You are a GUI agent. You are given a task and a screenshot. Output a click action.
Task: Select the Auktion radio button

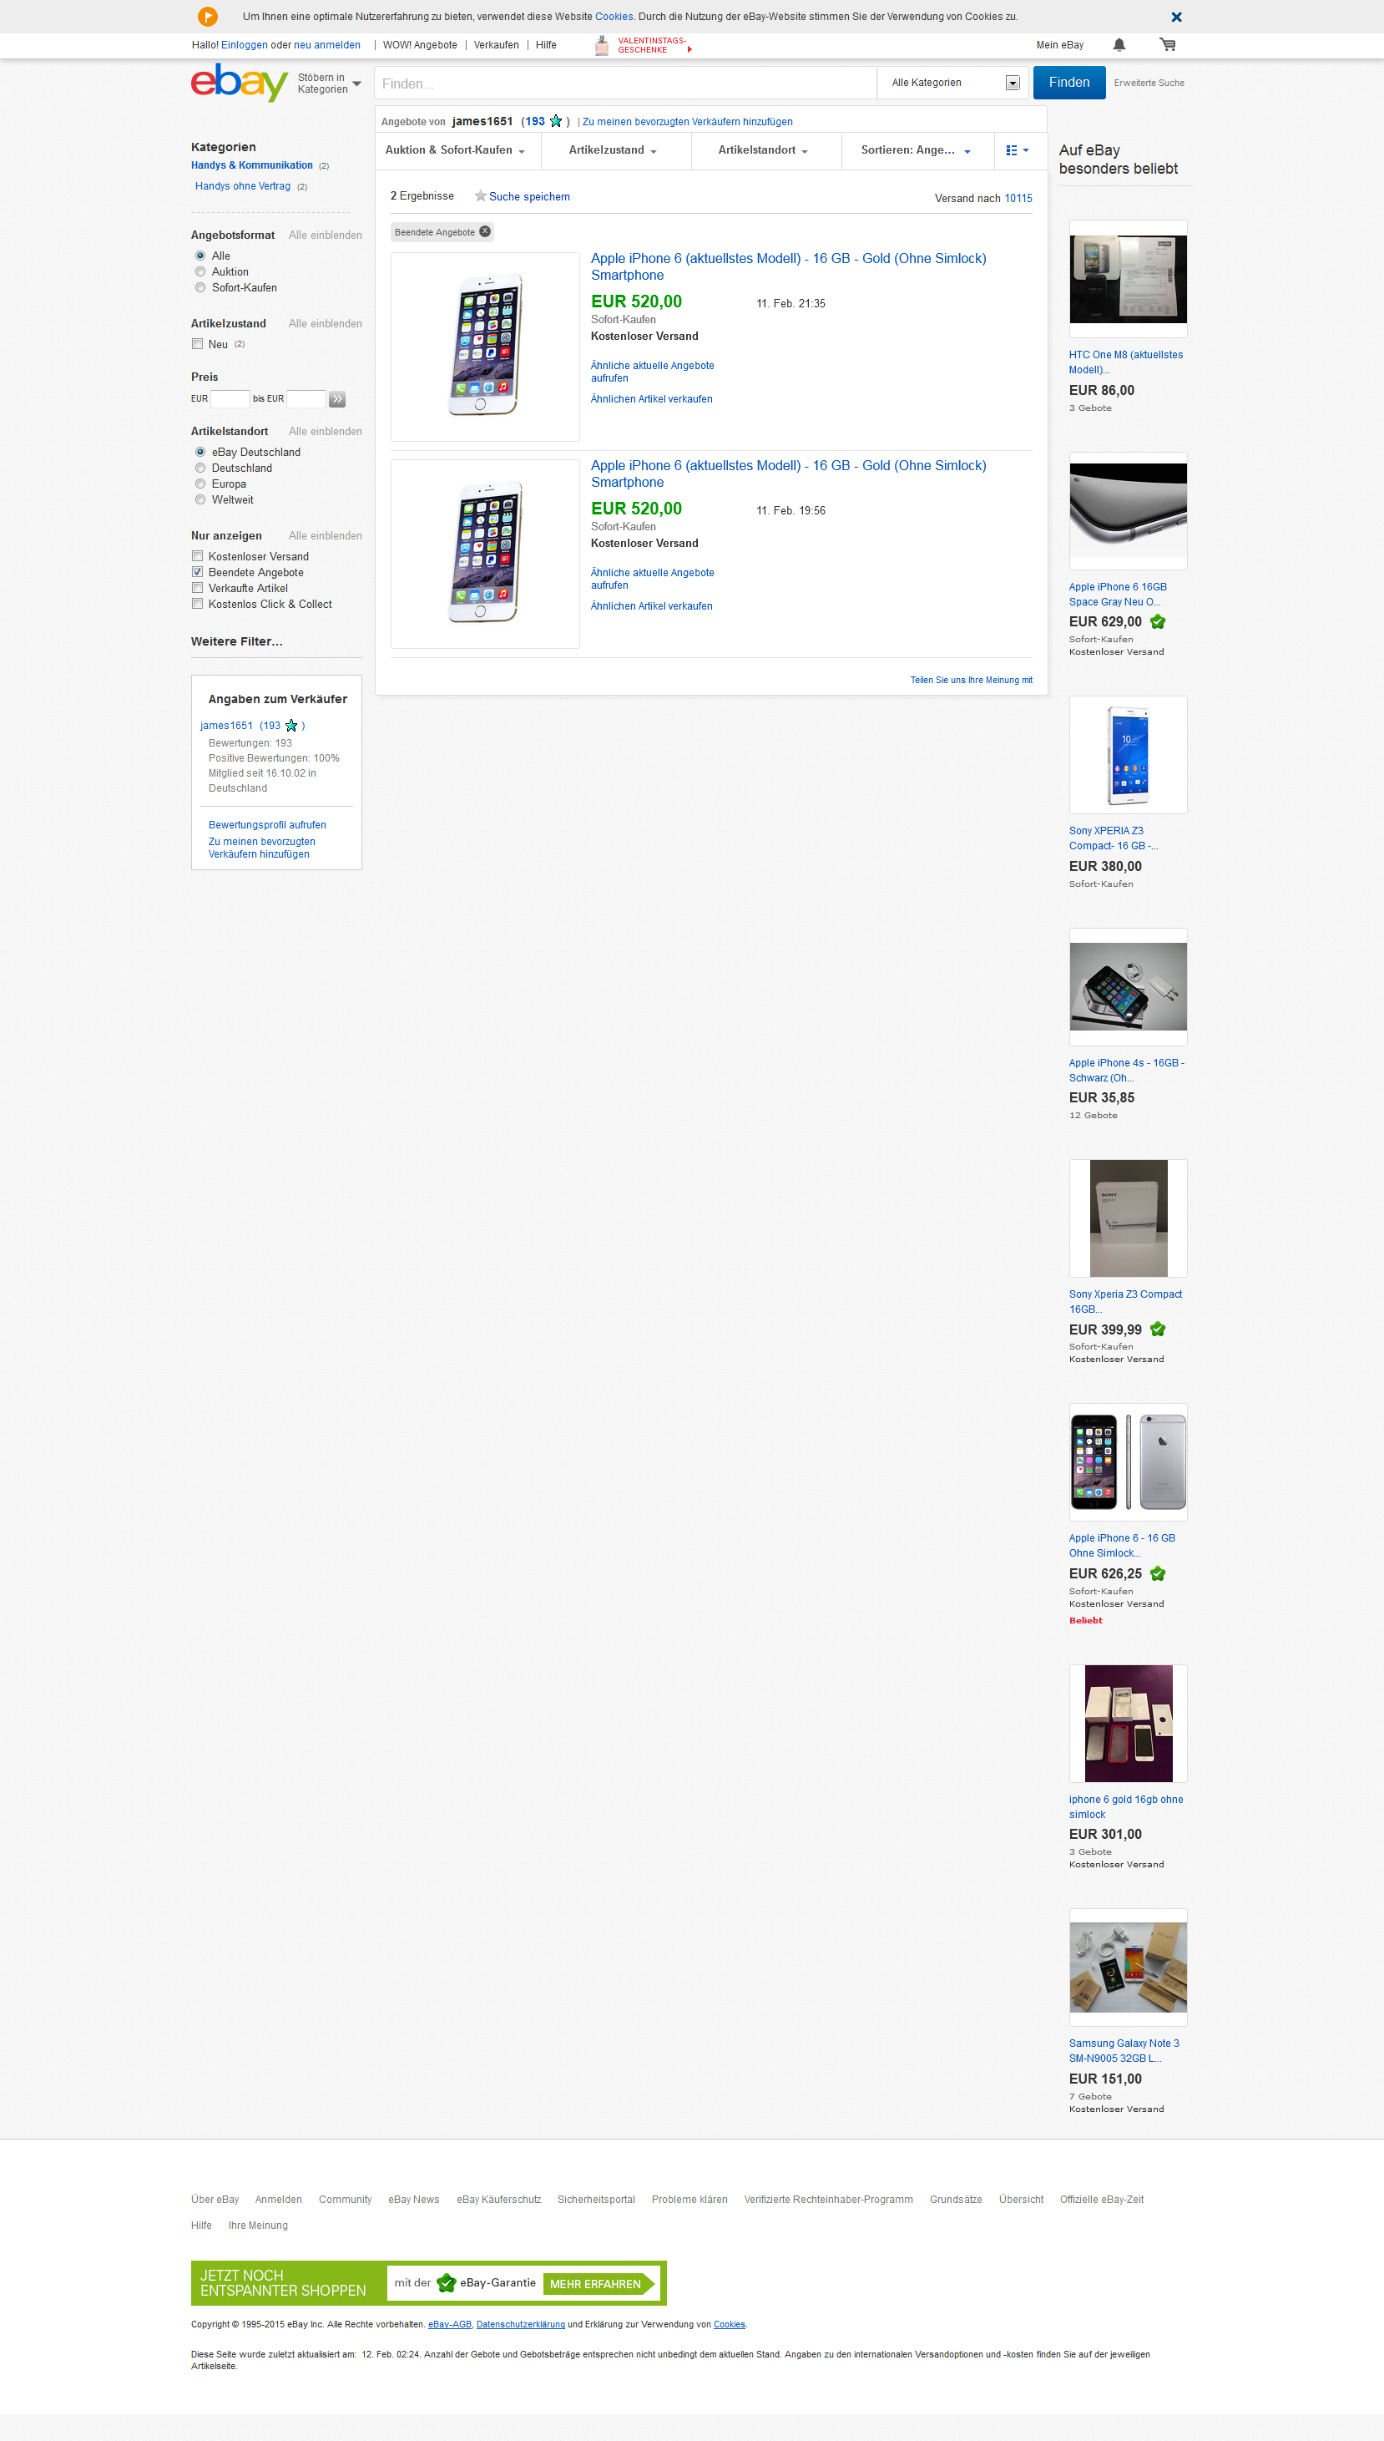tap(200, 272)
